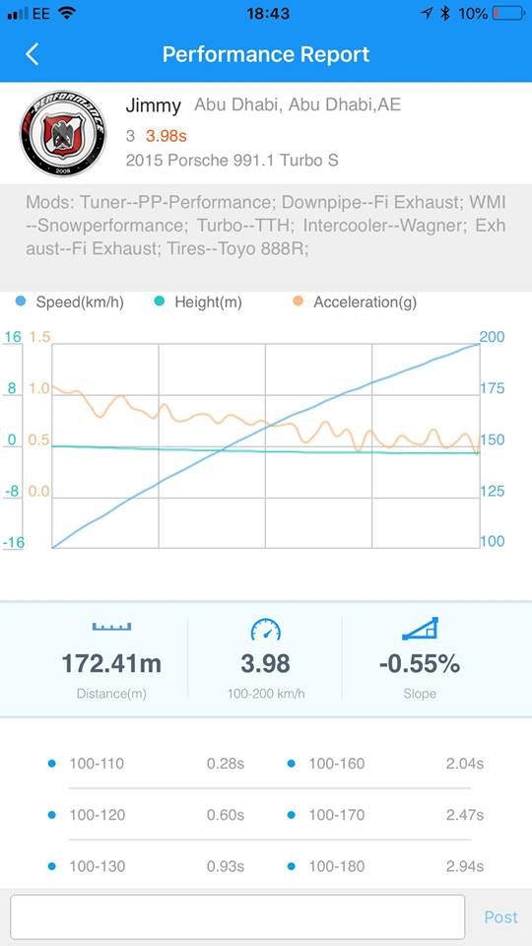This screenshot has width=532, height=946.
Task: Tap the 3.98s orange time result
Action: (x=166, y=136)
